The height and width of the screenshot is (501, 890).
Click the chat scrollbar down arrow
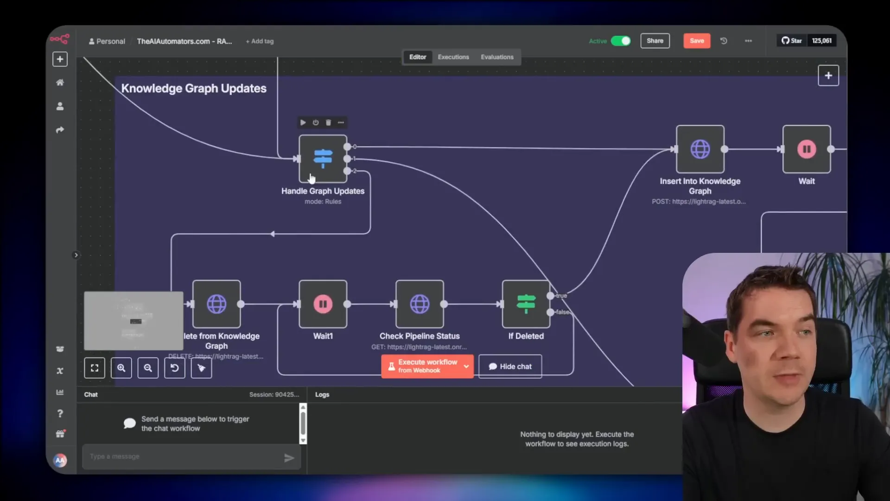tap(303, 441)
